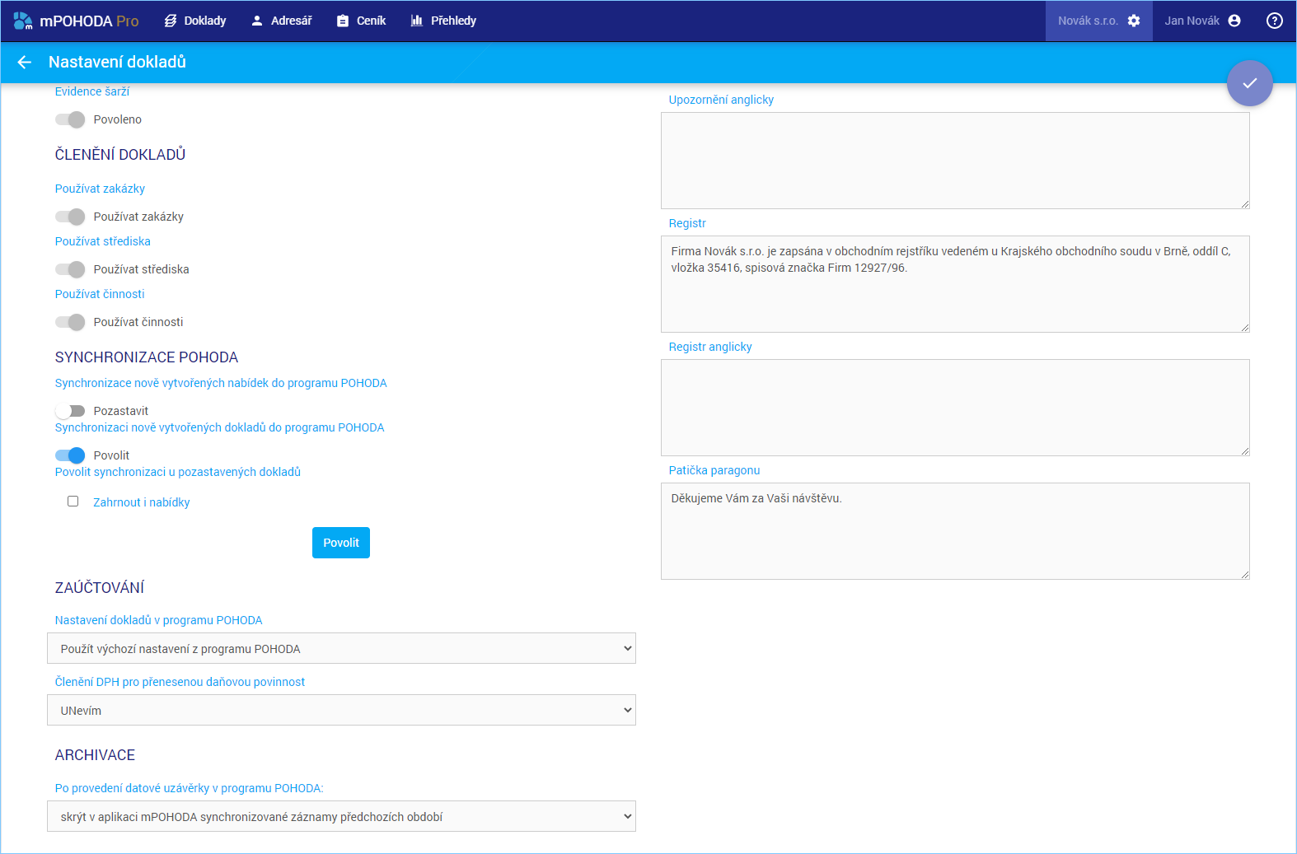The image size is (1297, 854).
Task: Open the Přehledy menu
Action: tap(443, 21)
